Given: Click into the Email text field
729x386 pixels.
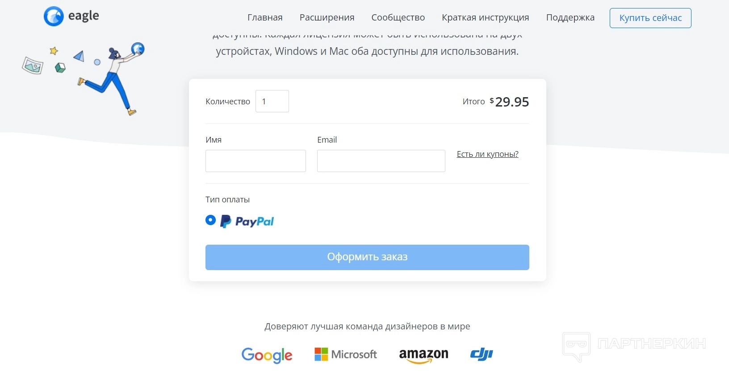Looking at the screenshot, I should pyautogui.click(x=381, y=161).
